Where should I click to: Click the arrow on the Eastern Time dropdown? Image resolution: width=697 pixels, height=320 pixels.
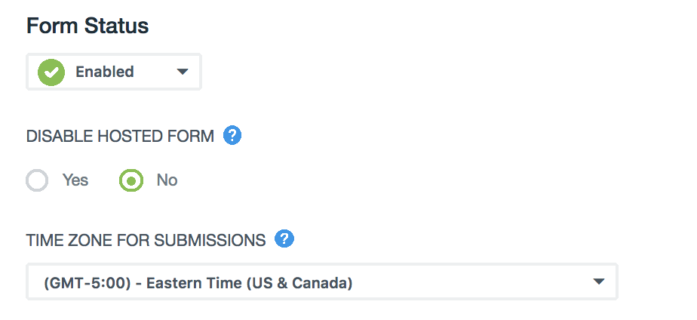coord(599,282)
